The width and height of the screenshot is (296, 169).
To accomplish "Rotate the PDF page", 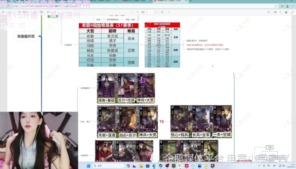I will pyautogui.click(x=162, y=12).
